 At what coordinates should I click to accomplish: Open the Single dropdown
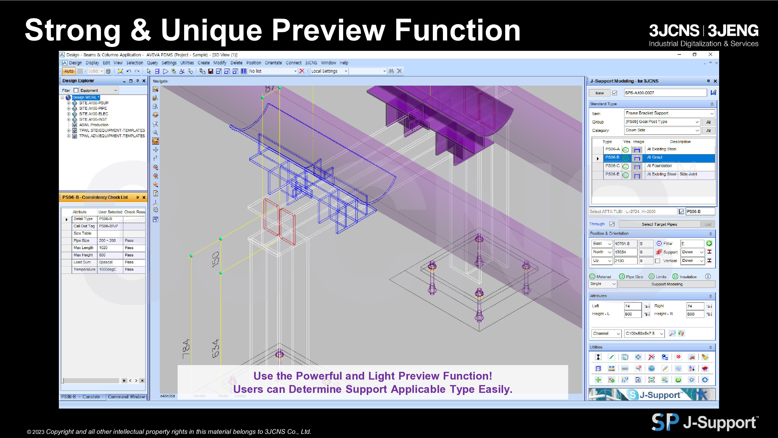click(602, 284)
